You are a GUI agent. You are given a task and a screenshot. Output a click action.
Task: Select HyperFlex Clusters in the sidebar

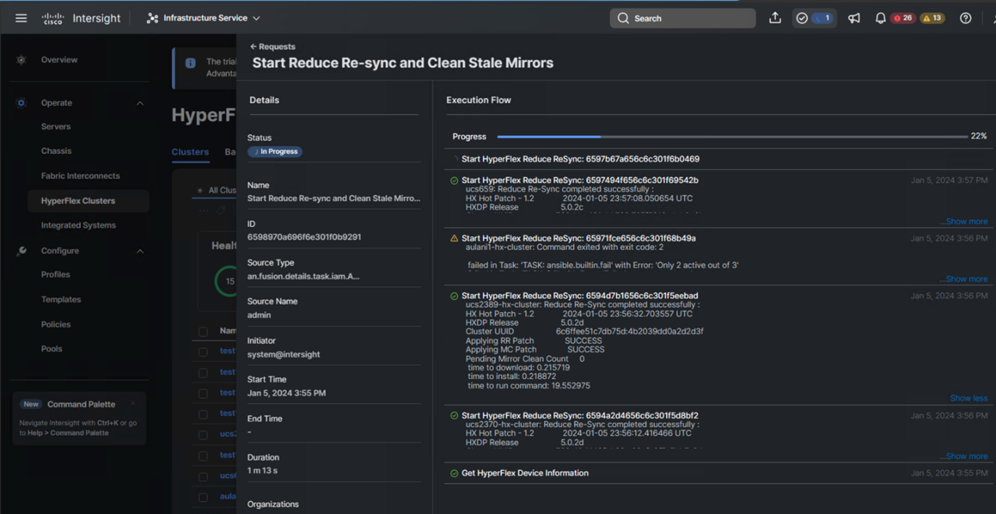[88, 201]
